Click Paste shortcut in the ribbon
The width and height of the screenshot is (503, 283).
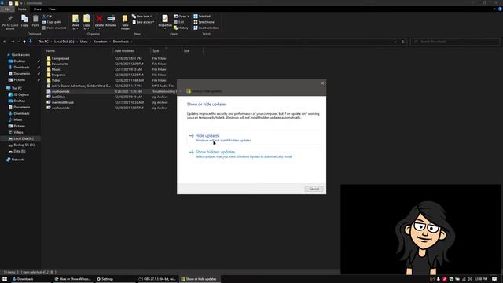54,28
